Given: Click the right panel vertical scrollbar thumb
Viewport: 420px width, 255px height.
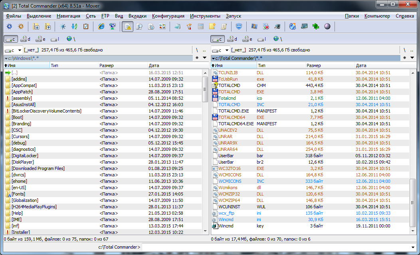Looking at the screenshot, I should coord(413,202).
